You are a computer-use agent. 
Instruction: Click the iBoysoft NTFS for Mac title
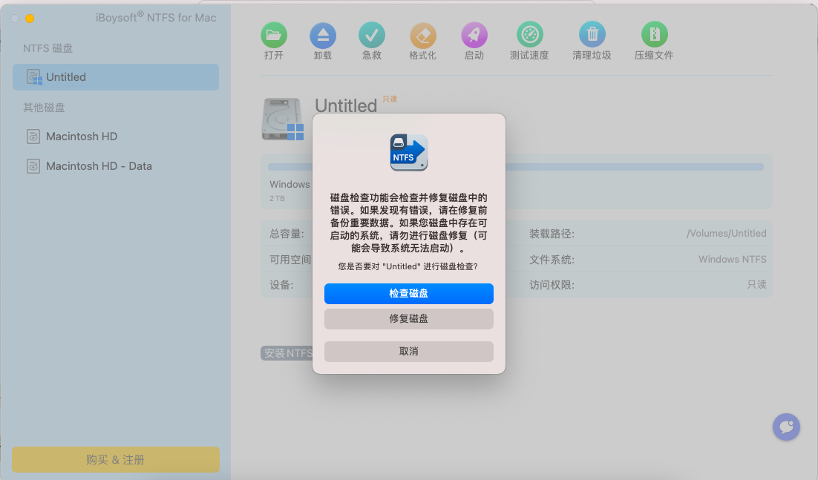click(156, 18)
